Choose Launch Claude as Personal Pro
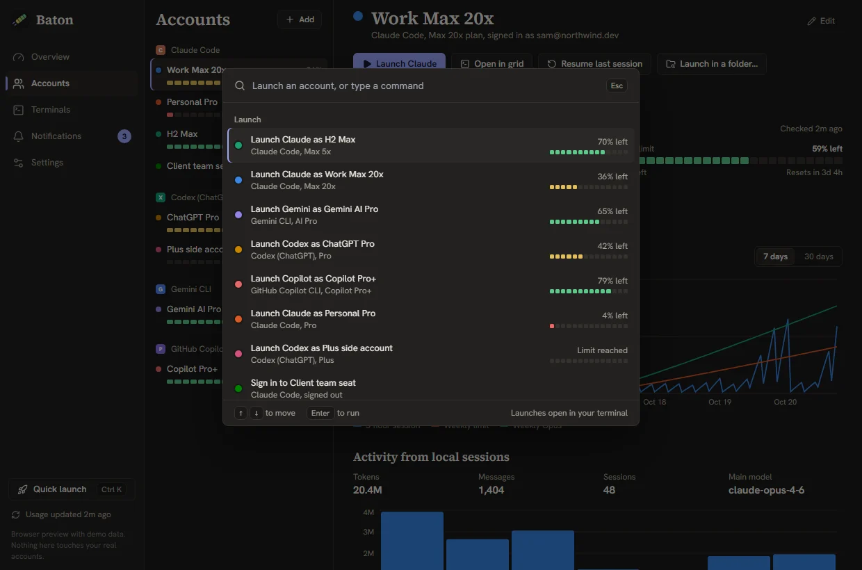 (431, 319)
